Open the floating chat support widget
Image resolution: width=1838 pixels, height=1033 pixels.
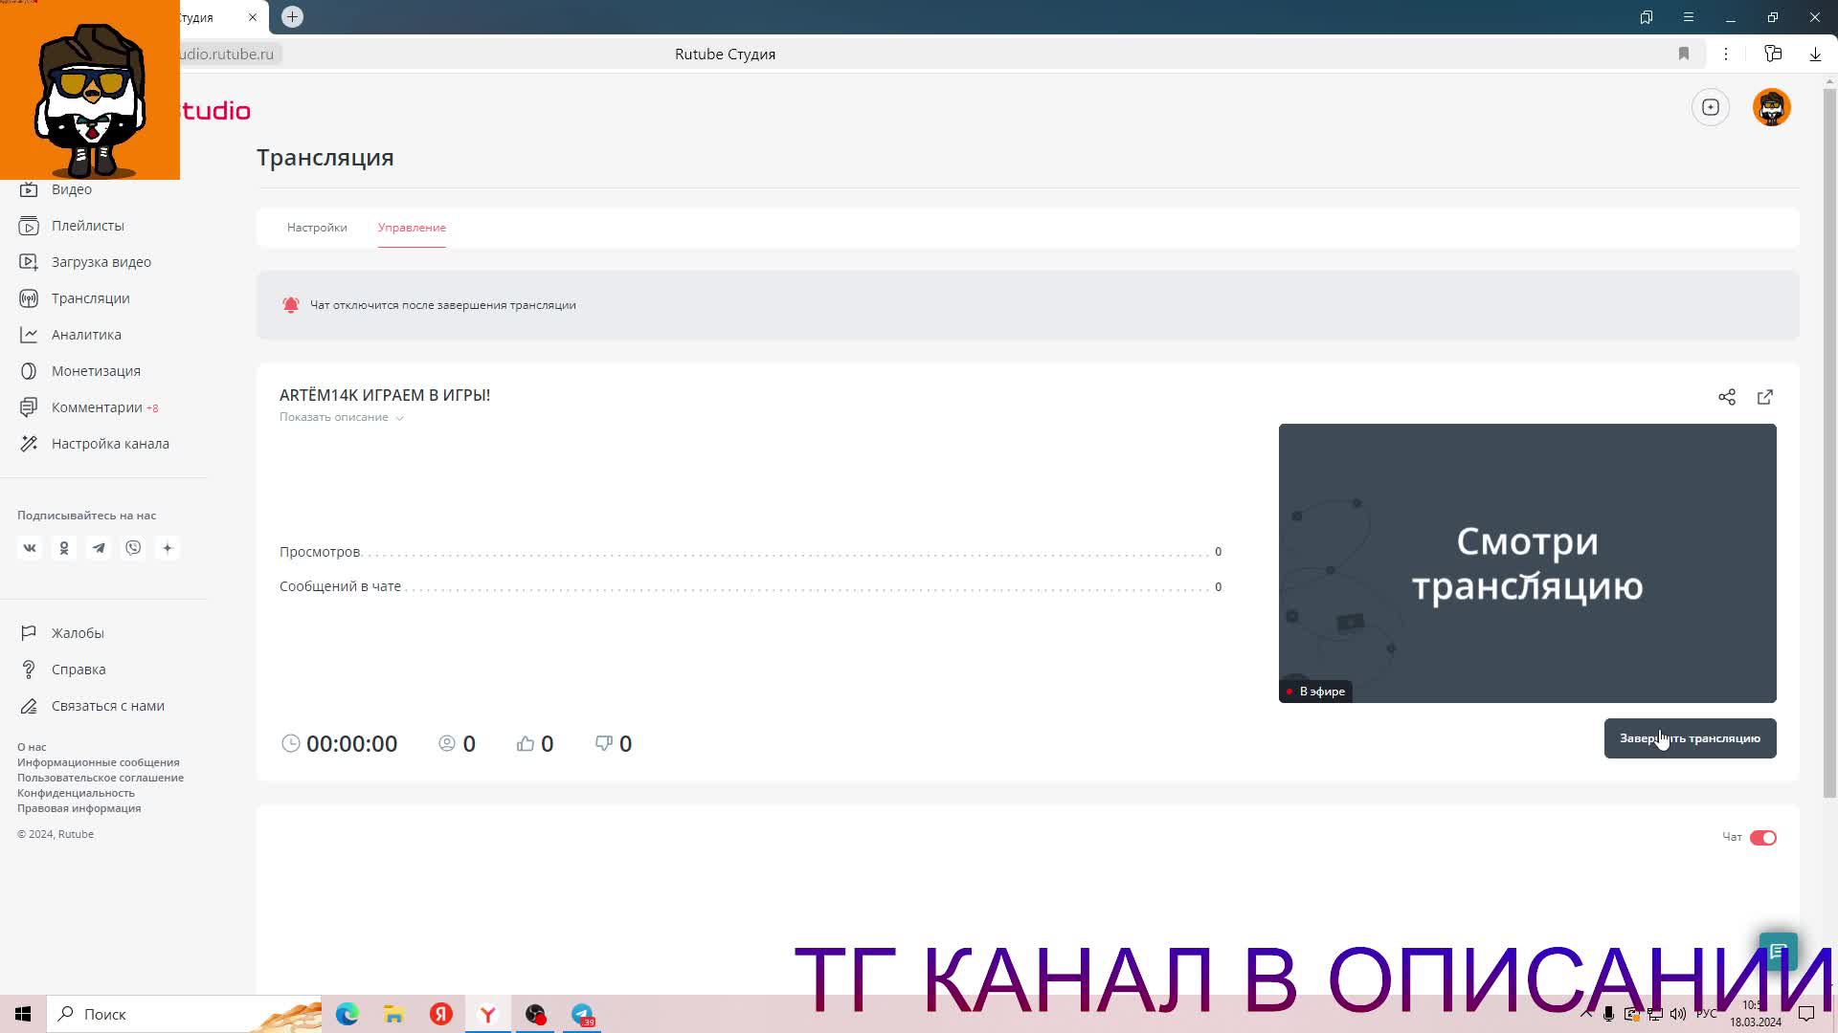(1779, 952)
